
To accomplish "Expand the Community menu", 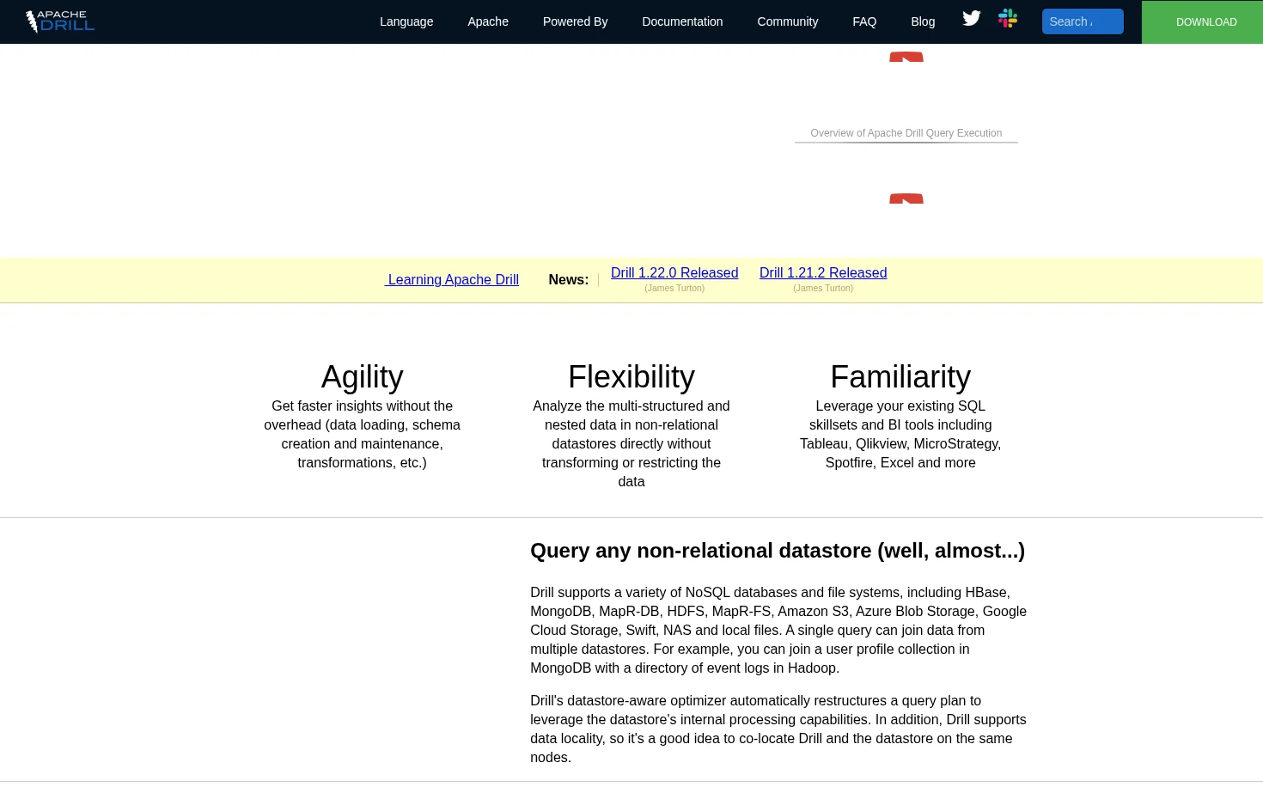I will pyautogui.click(x=788, y=21).
